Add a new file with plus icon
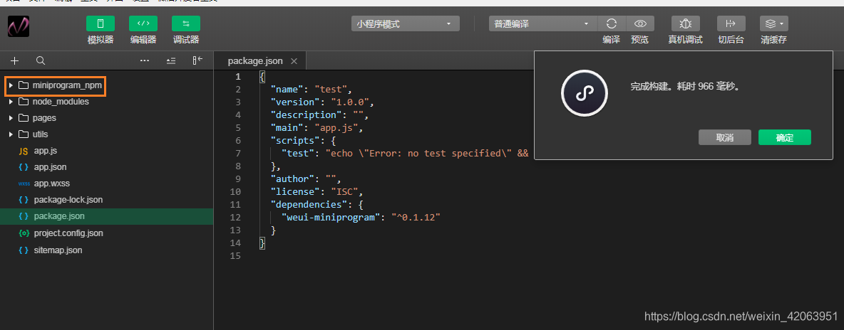The image size is (844, 330). [x=14, y=60]
